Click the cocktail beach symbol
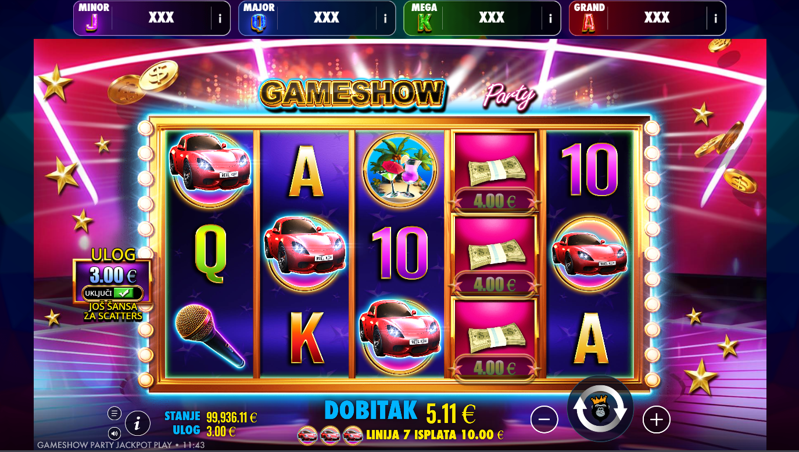799x452 pixels. 400,168
